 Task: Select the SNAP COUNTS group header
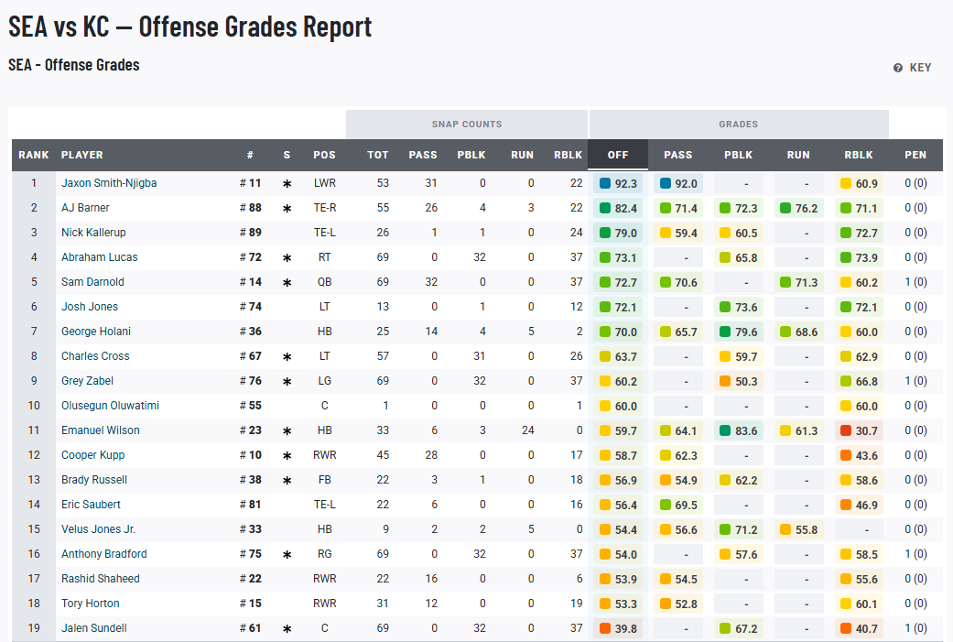[467, 124]
